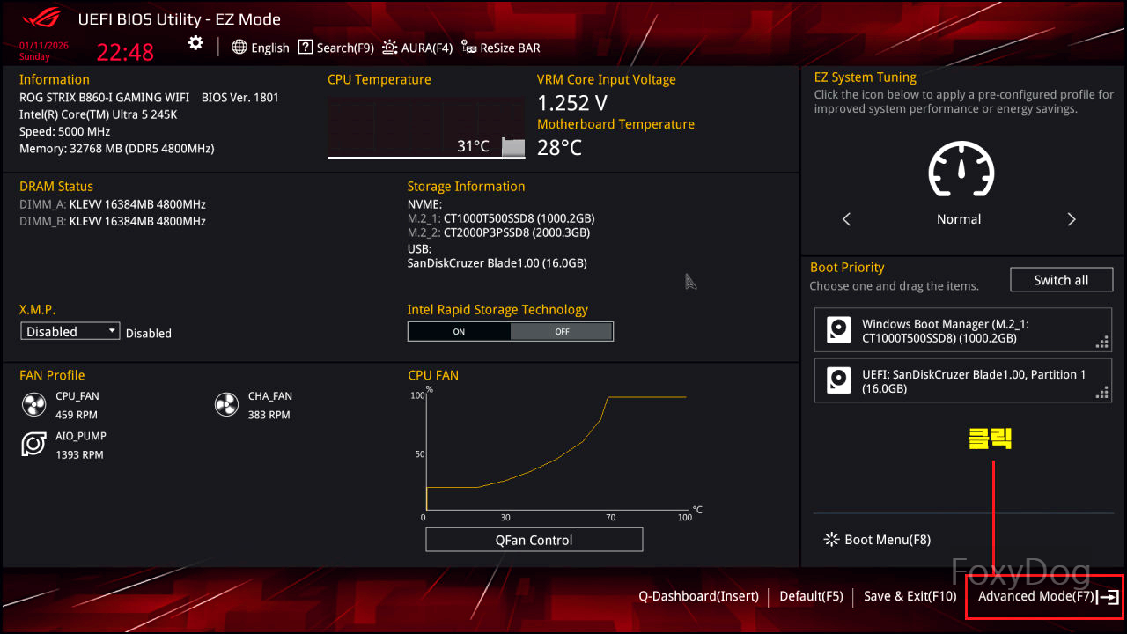Click the DRAM Status heading

coord(56,186)
